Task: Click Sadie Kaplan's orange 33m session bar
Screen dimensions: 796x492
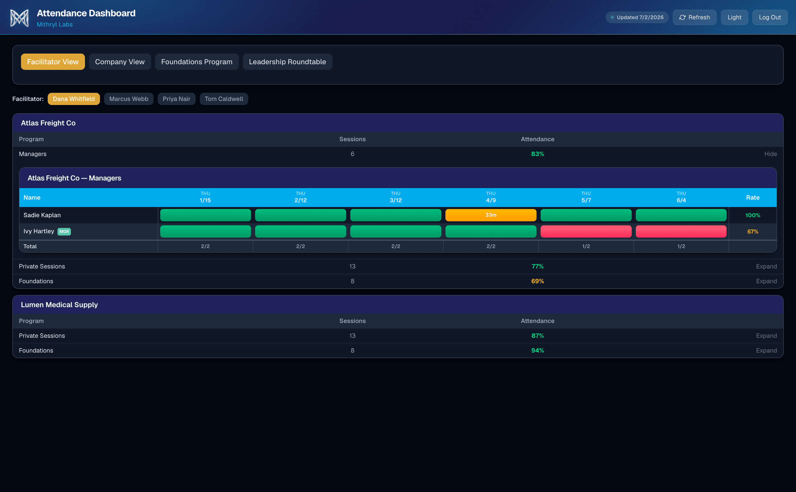Action: [491, 215]
